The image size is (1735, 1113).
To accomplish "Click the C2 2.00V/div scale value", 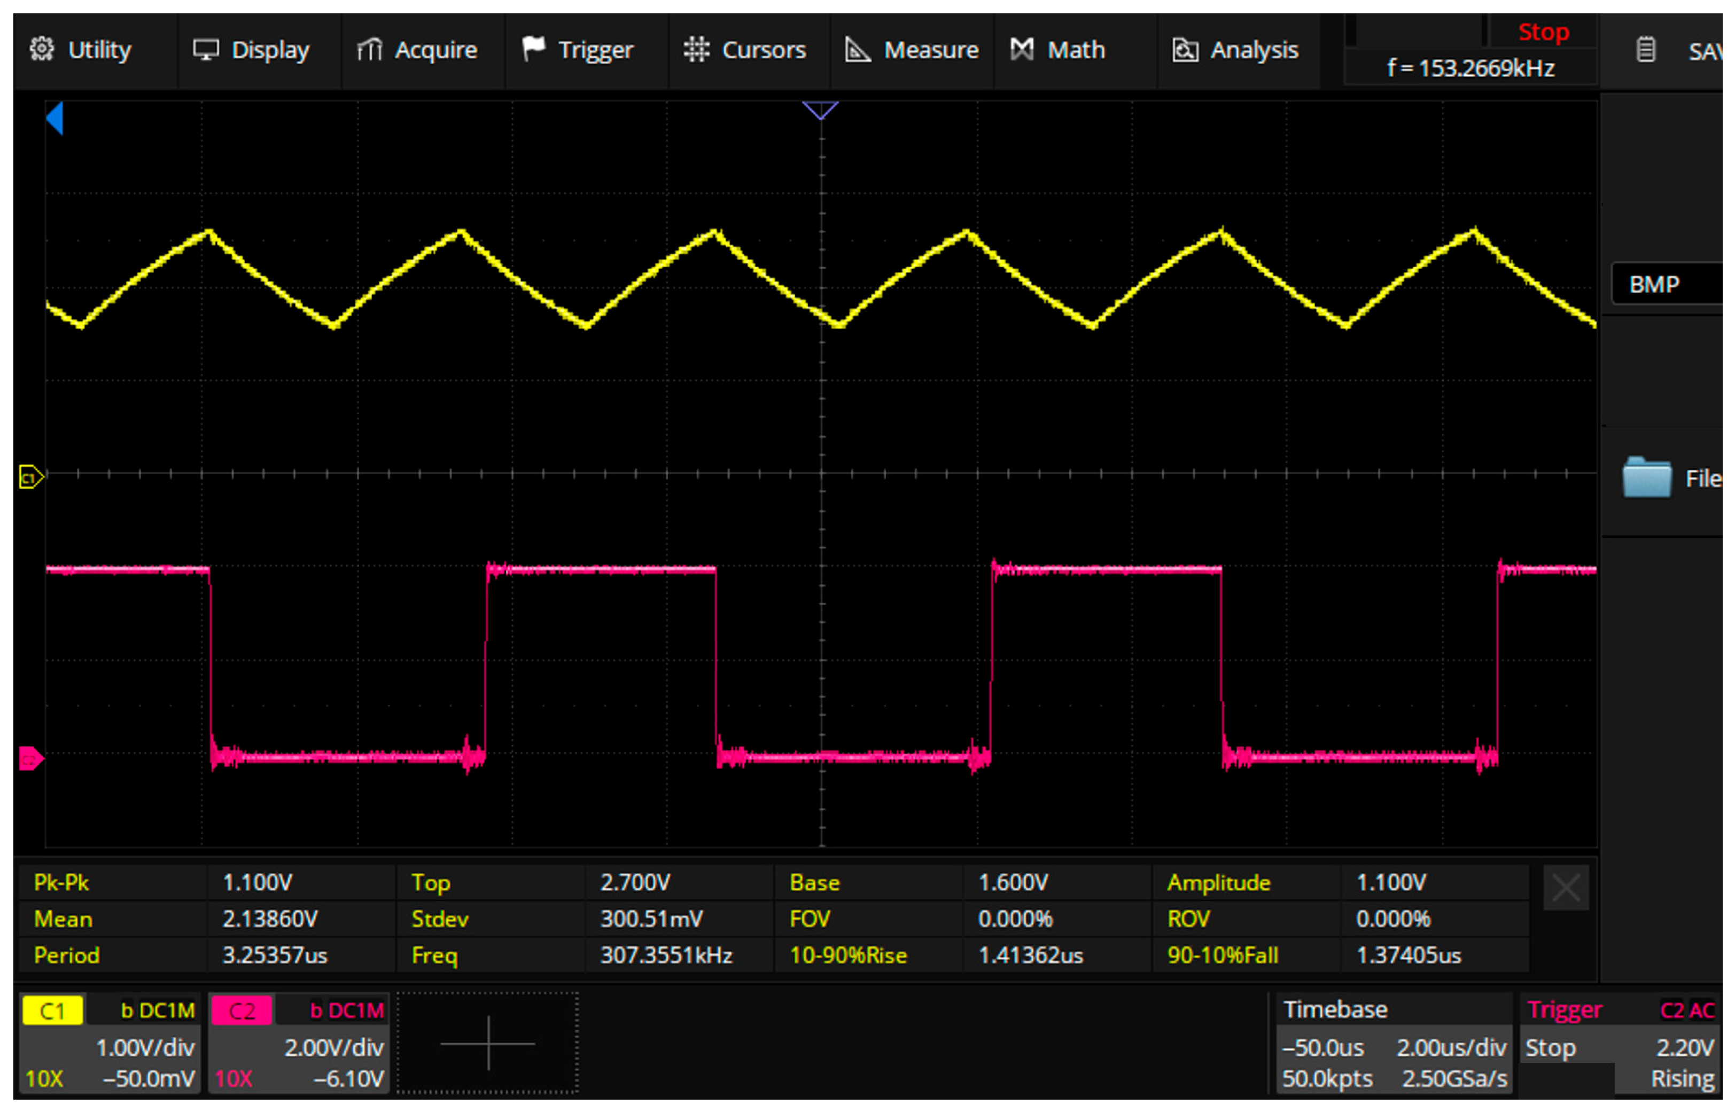I will (334, 1047).
